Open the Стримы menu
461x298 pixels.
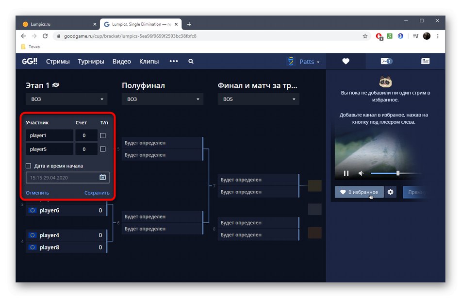[x=58, y=62]
